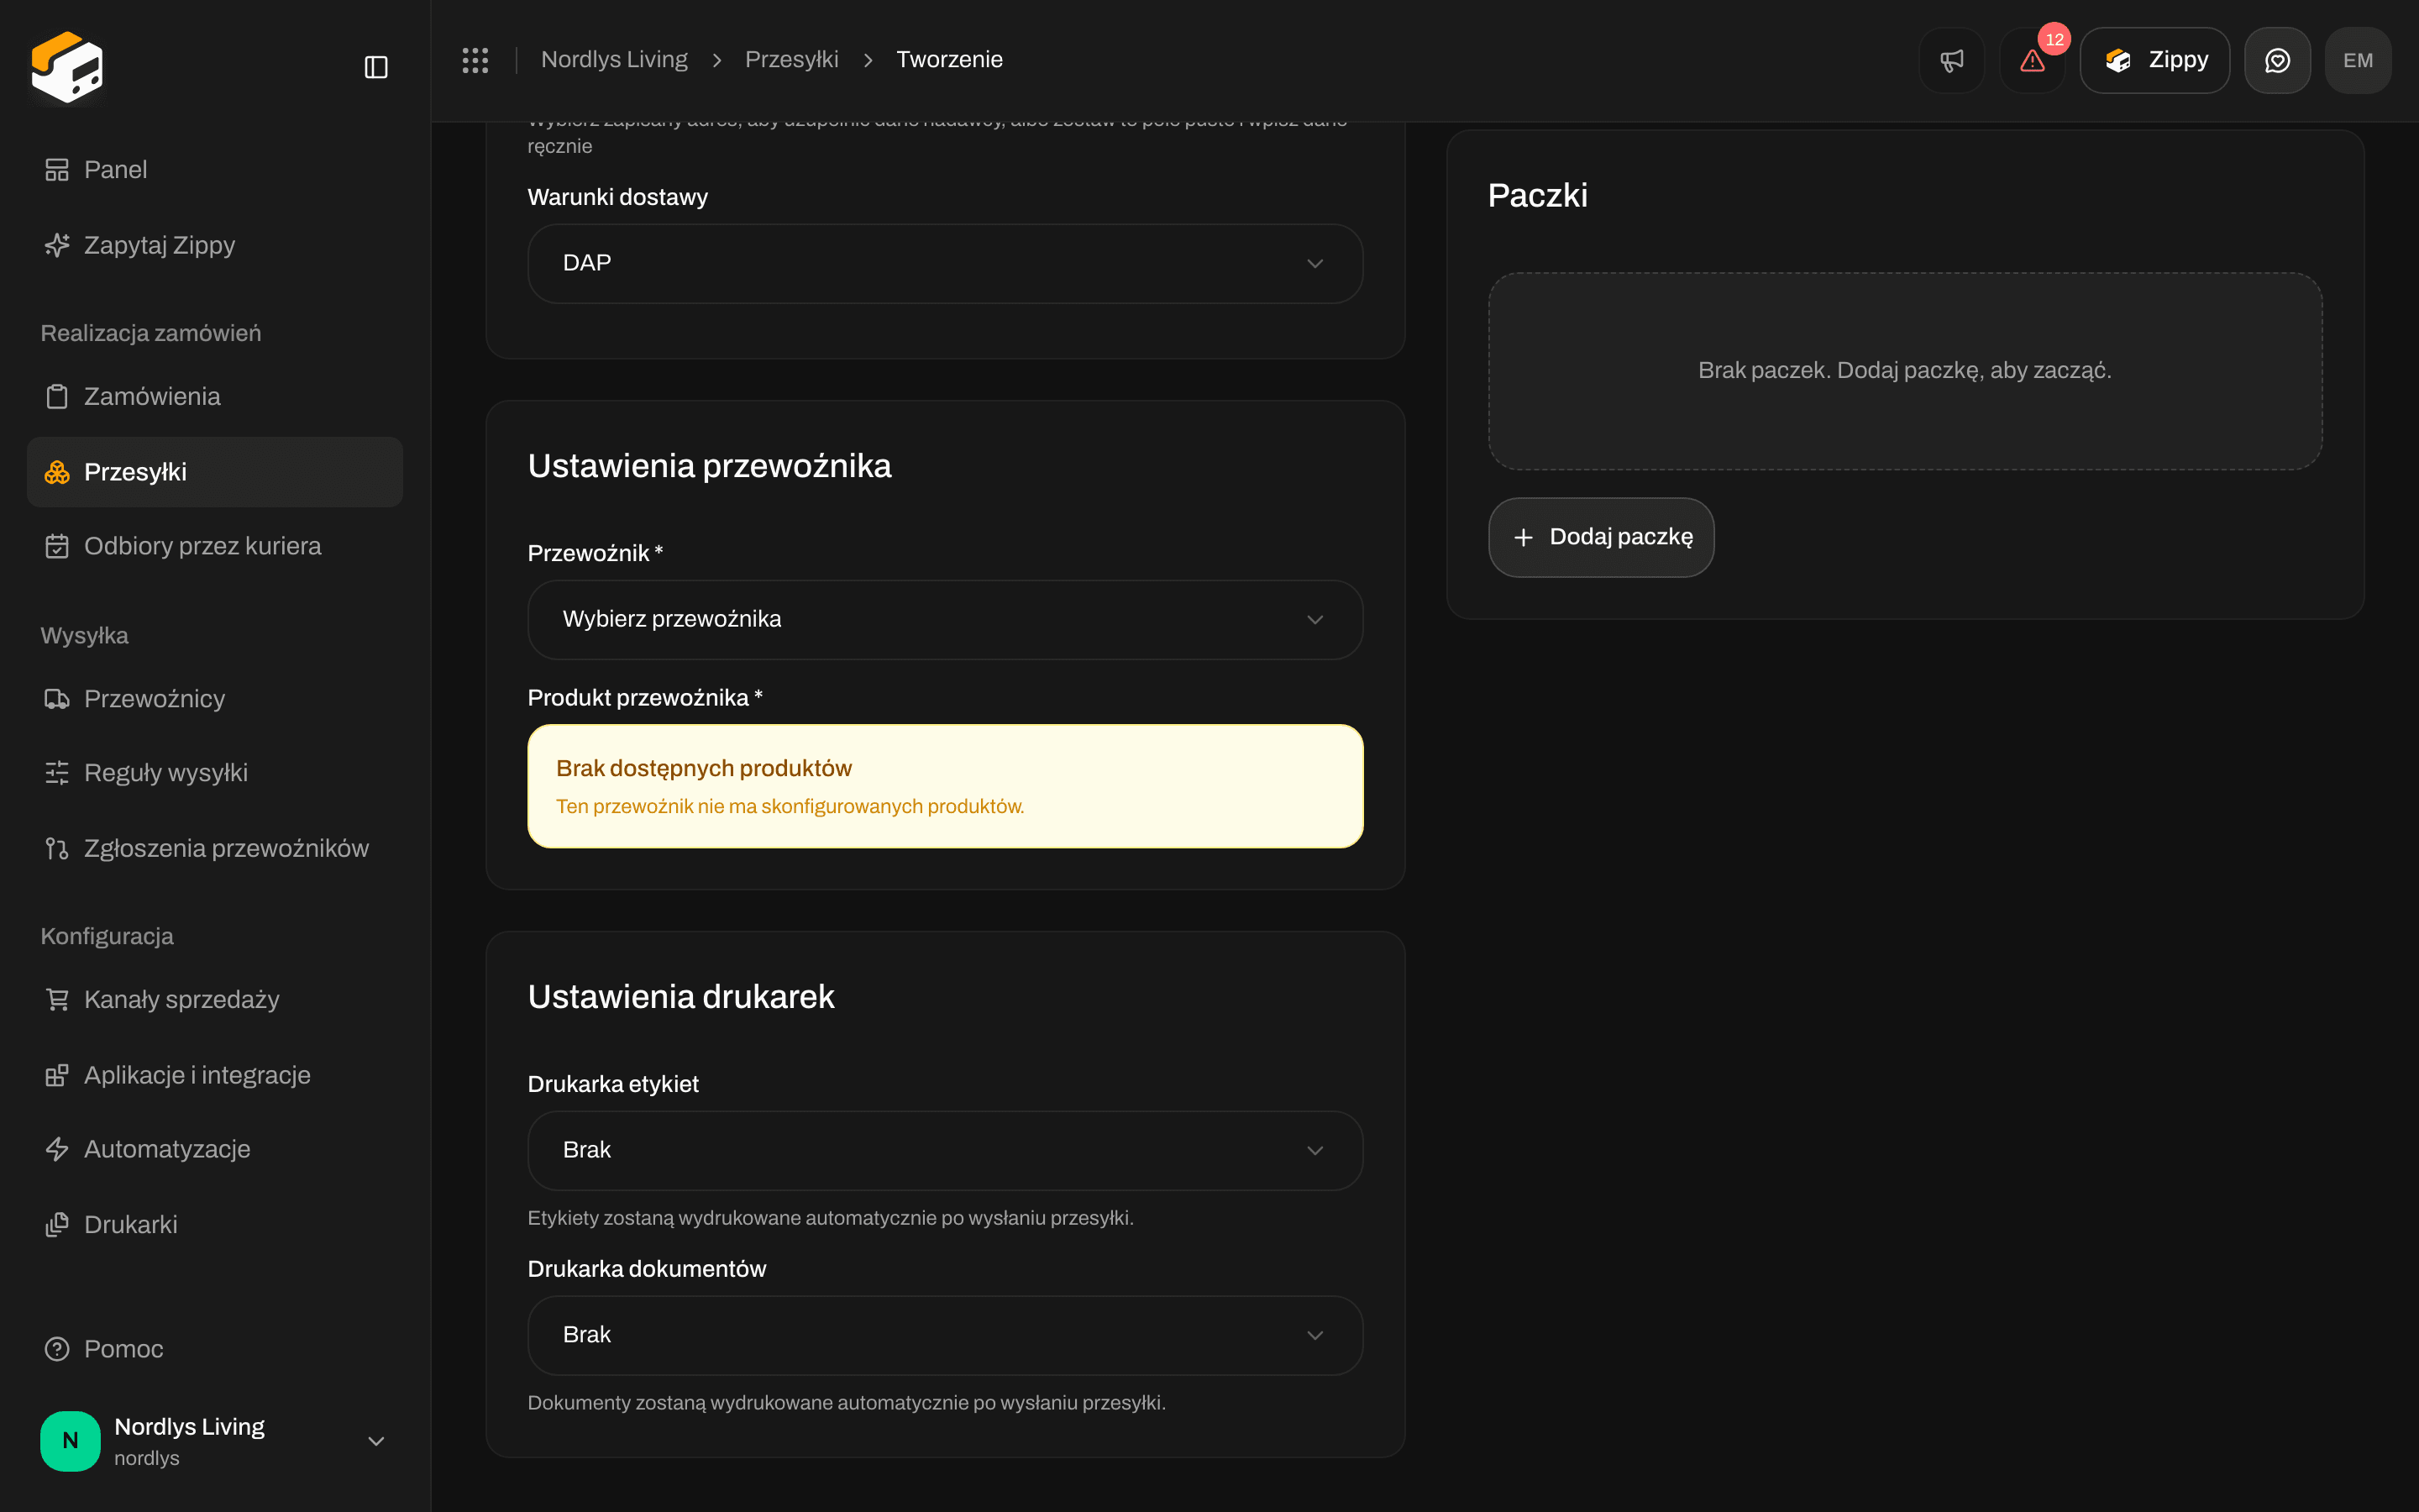This screenshot has width=2419, height=1512.
Task: Click the Pomoc question mark icon
Action: pos(57,1349)
